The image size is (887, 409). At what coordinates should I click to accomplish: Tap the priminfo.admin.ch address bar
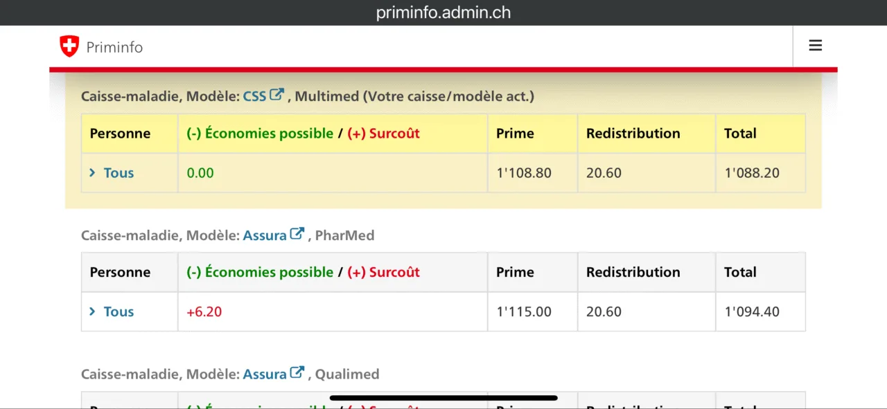pyautogui.click(x=443, y=12)
